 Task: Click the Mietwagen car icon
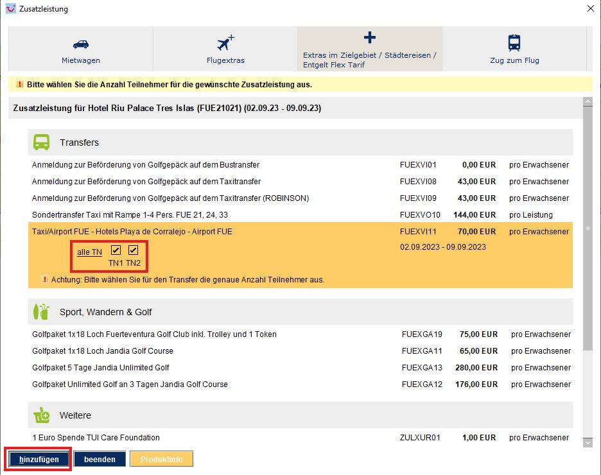(81, 44)
